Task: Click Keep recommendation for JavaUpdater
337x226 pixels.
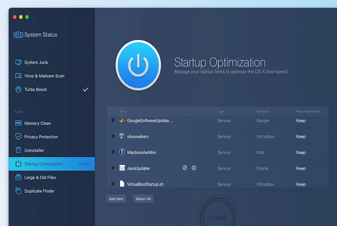Action: coord(301,169)
